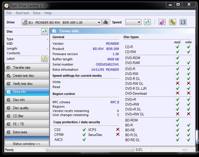Click the Ready status text

(x=9, y=150)
